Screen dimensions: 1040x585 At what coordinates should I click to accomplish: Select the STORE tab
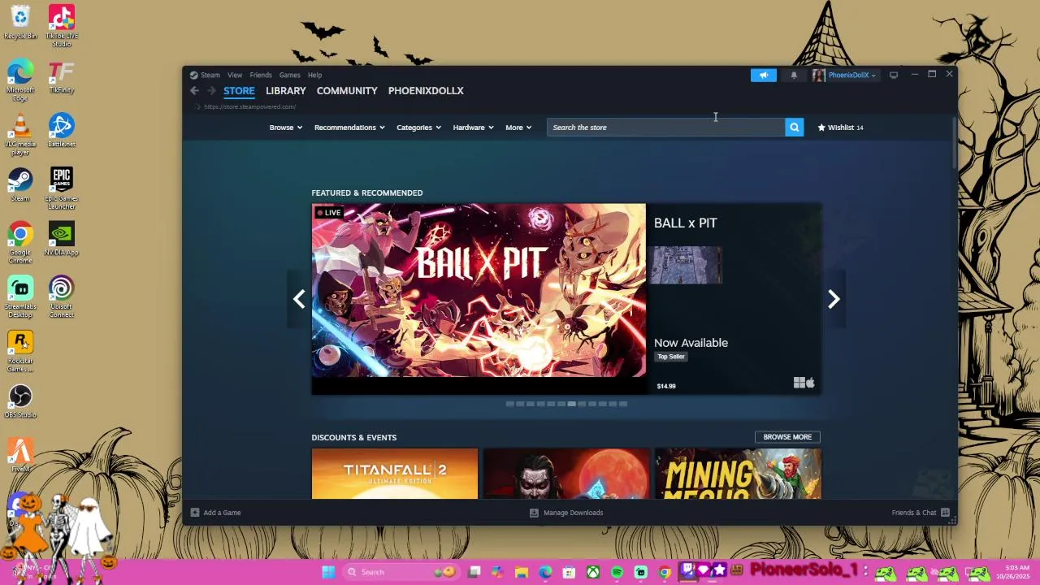239,91
